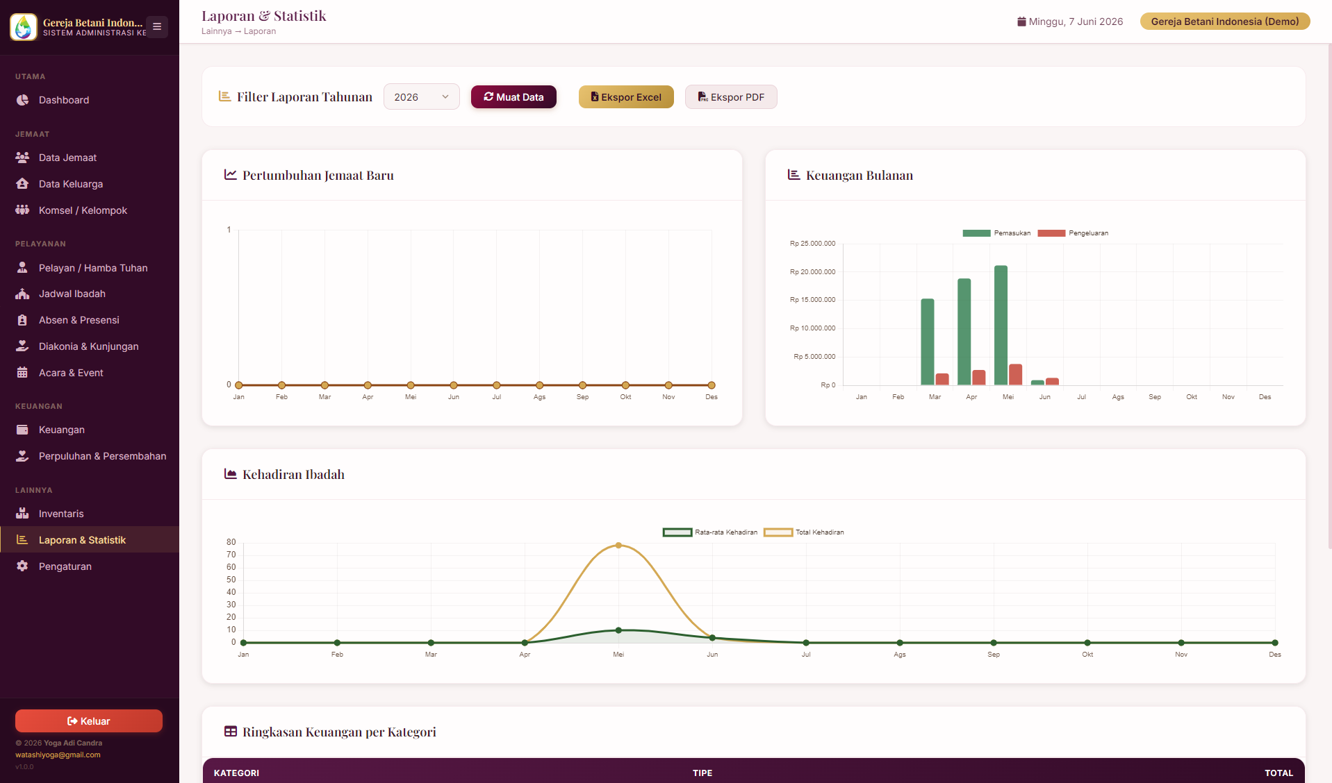Click the Gereja Betani Indonesia (Demo) badge
This screenshot has height=783, width=1332.
pyautogui.click(x=1224, y=22)
